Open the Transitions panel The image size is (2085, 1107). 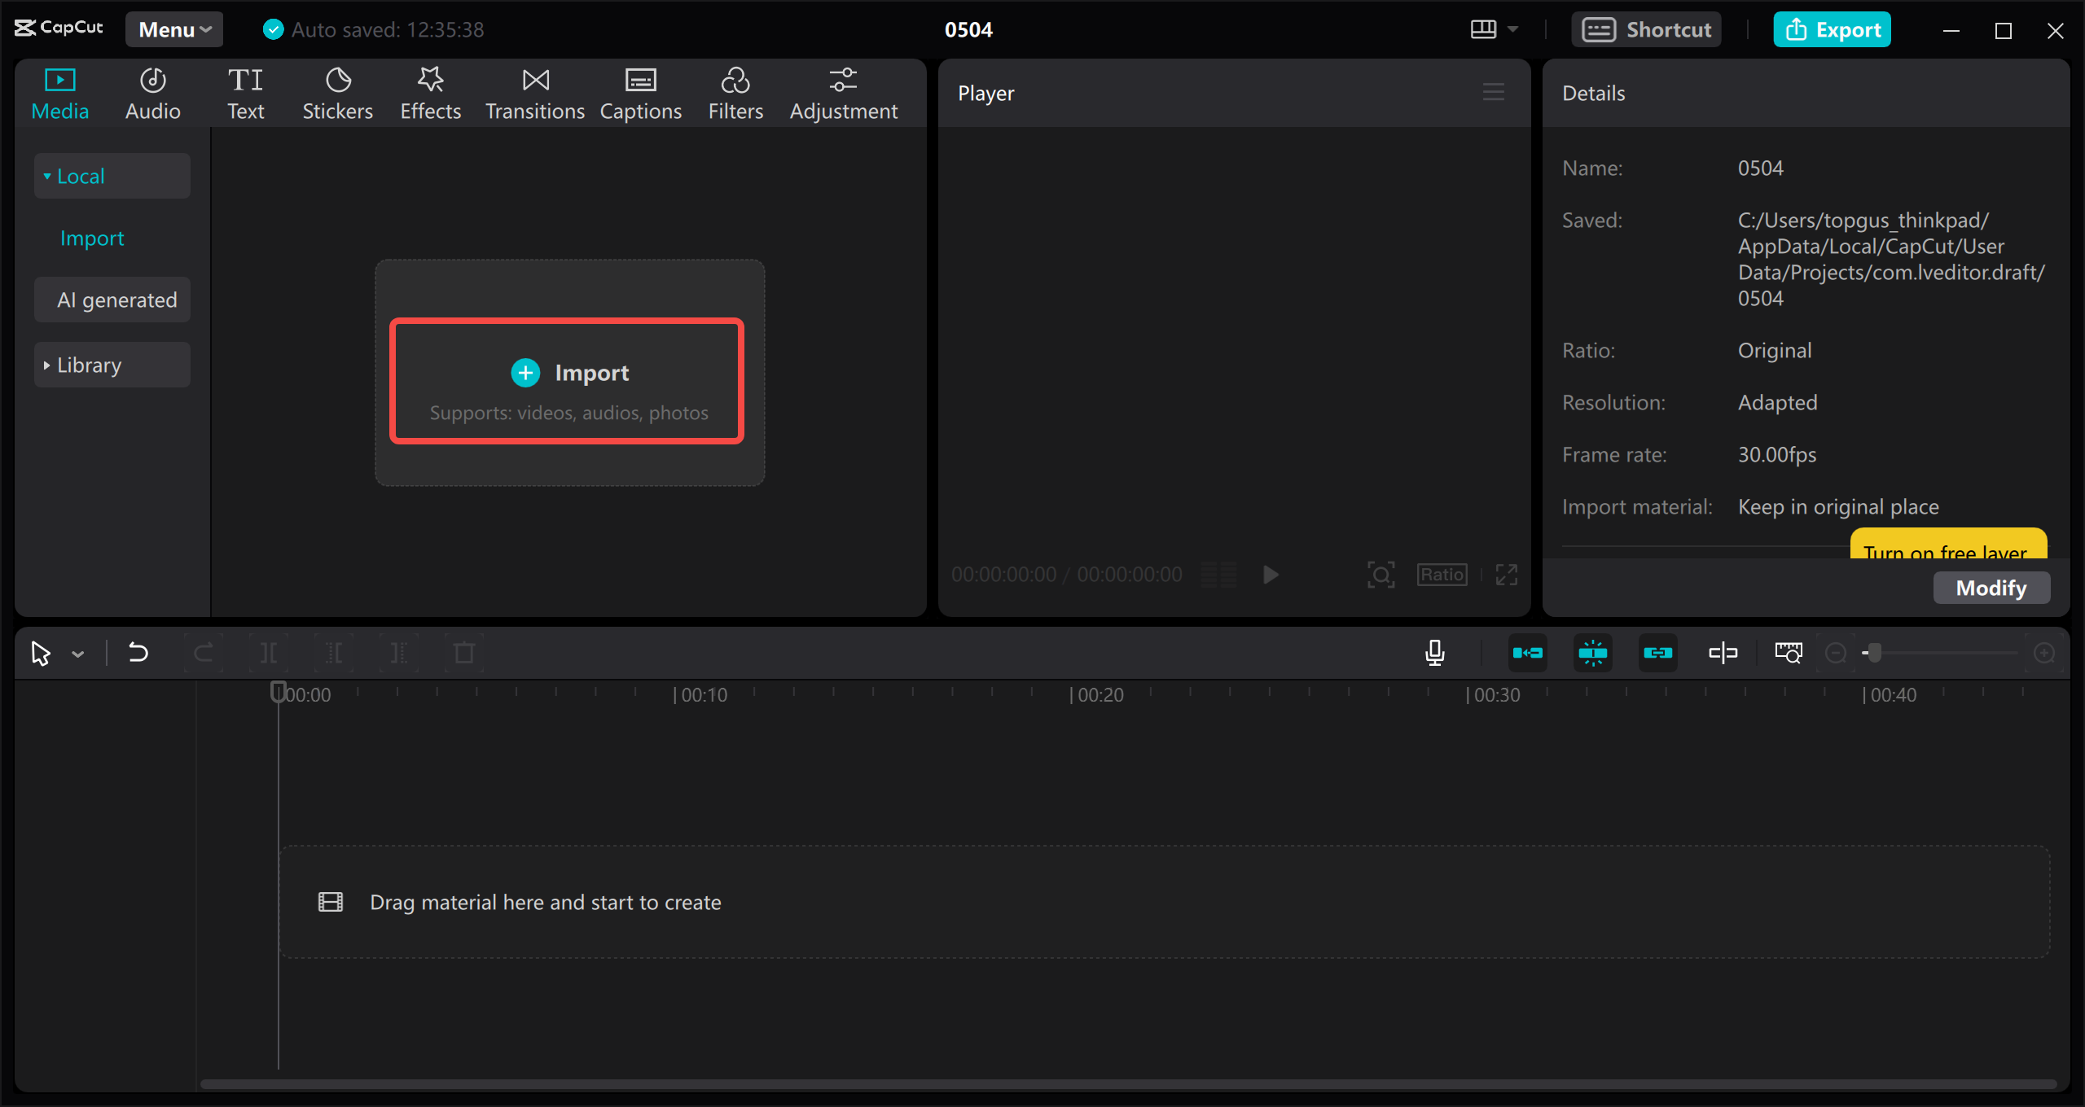pos(534,91)
